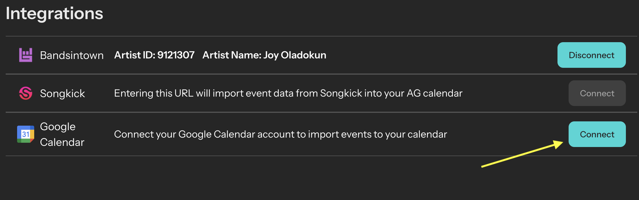Image resolution: width=639 pixels, height=200 pixels.
Task: Click the number 31 on calendar icon
Action: point(26,134)
